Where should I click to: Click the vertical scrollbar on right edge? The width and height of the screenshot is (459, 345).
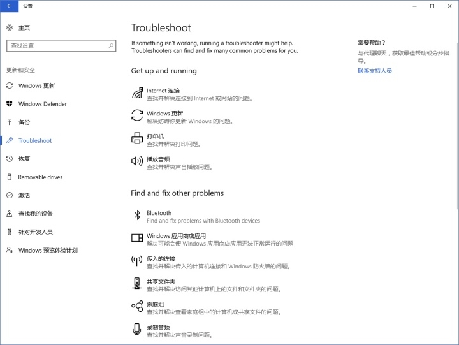pos(457,126)
